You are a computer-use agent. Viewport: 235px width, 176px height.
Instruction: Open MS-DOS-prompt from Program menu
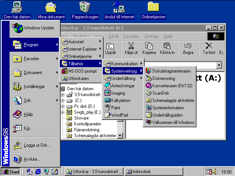tap(81, 71)
